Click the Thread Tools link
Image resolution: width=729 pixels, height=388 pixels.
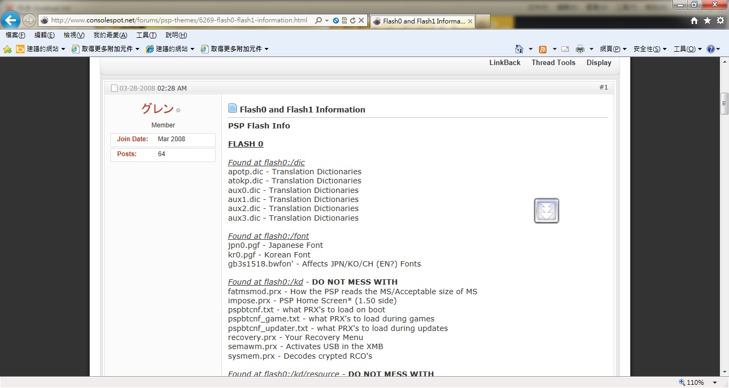[553, 62]
